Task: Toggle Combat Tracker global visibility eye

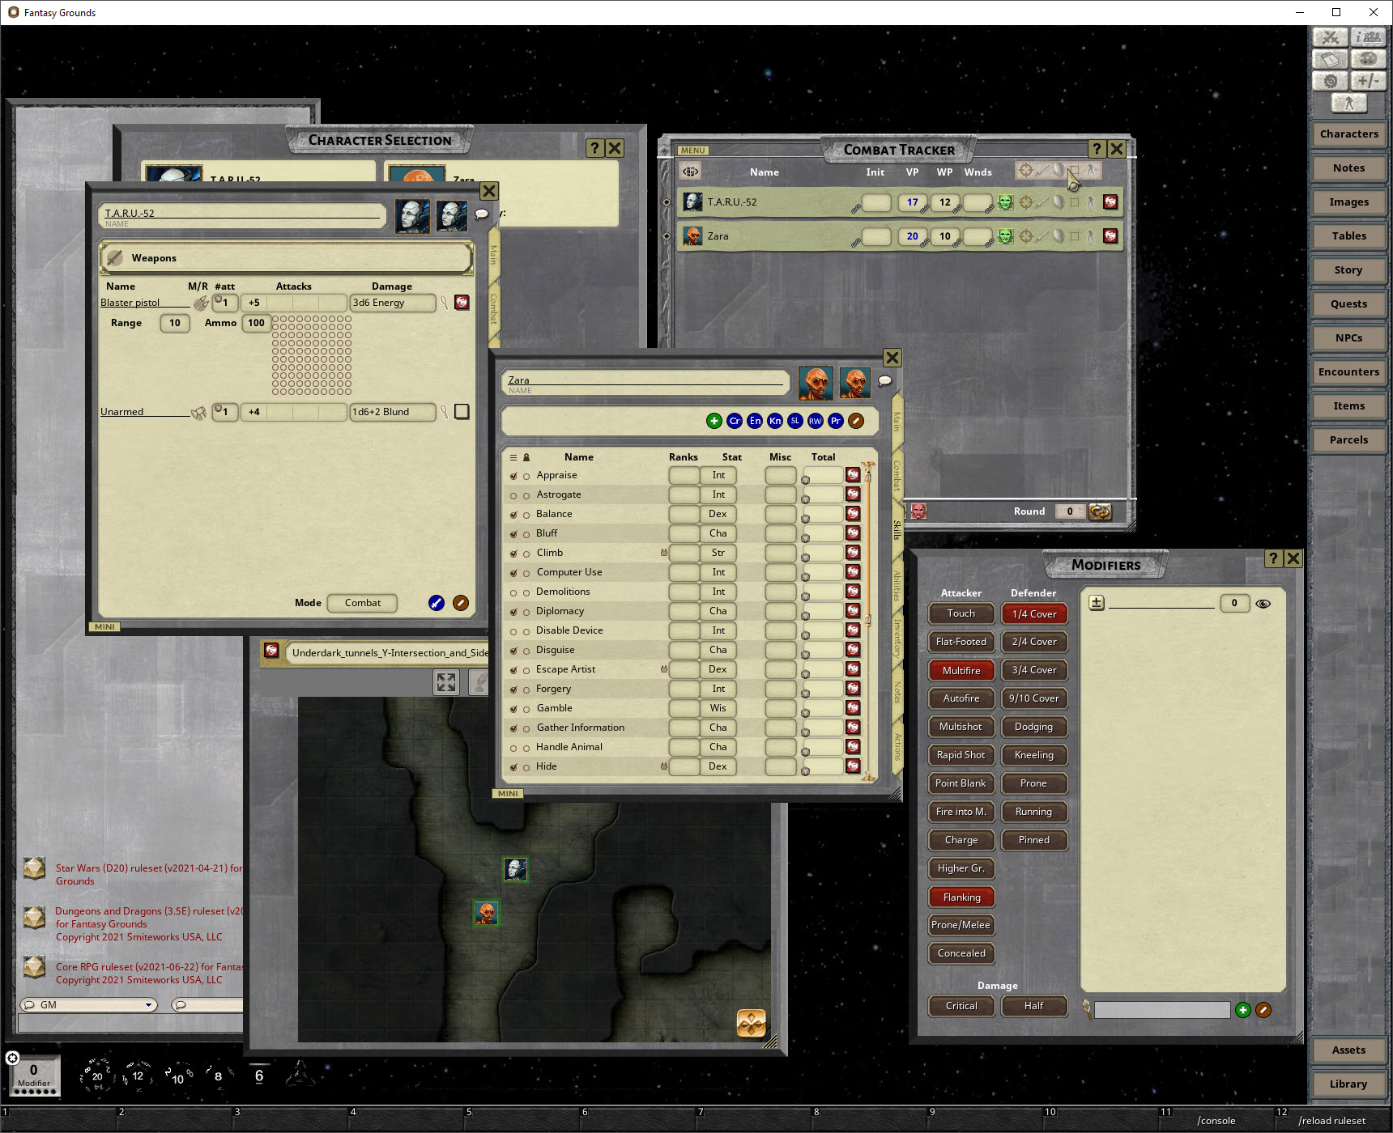Action: 690,172
